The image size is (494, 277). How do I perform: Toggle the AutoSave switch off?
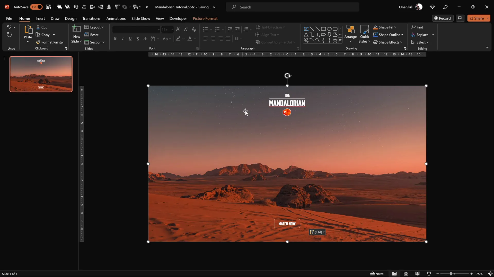point(36,7)
